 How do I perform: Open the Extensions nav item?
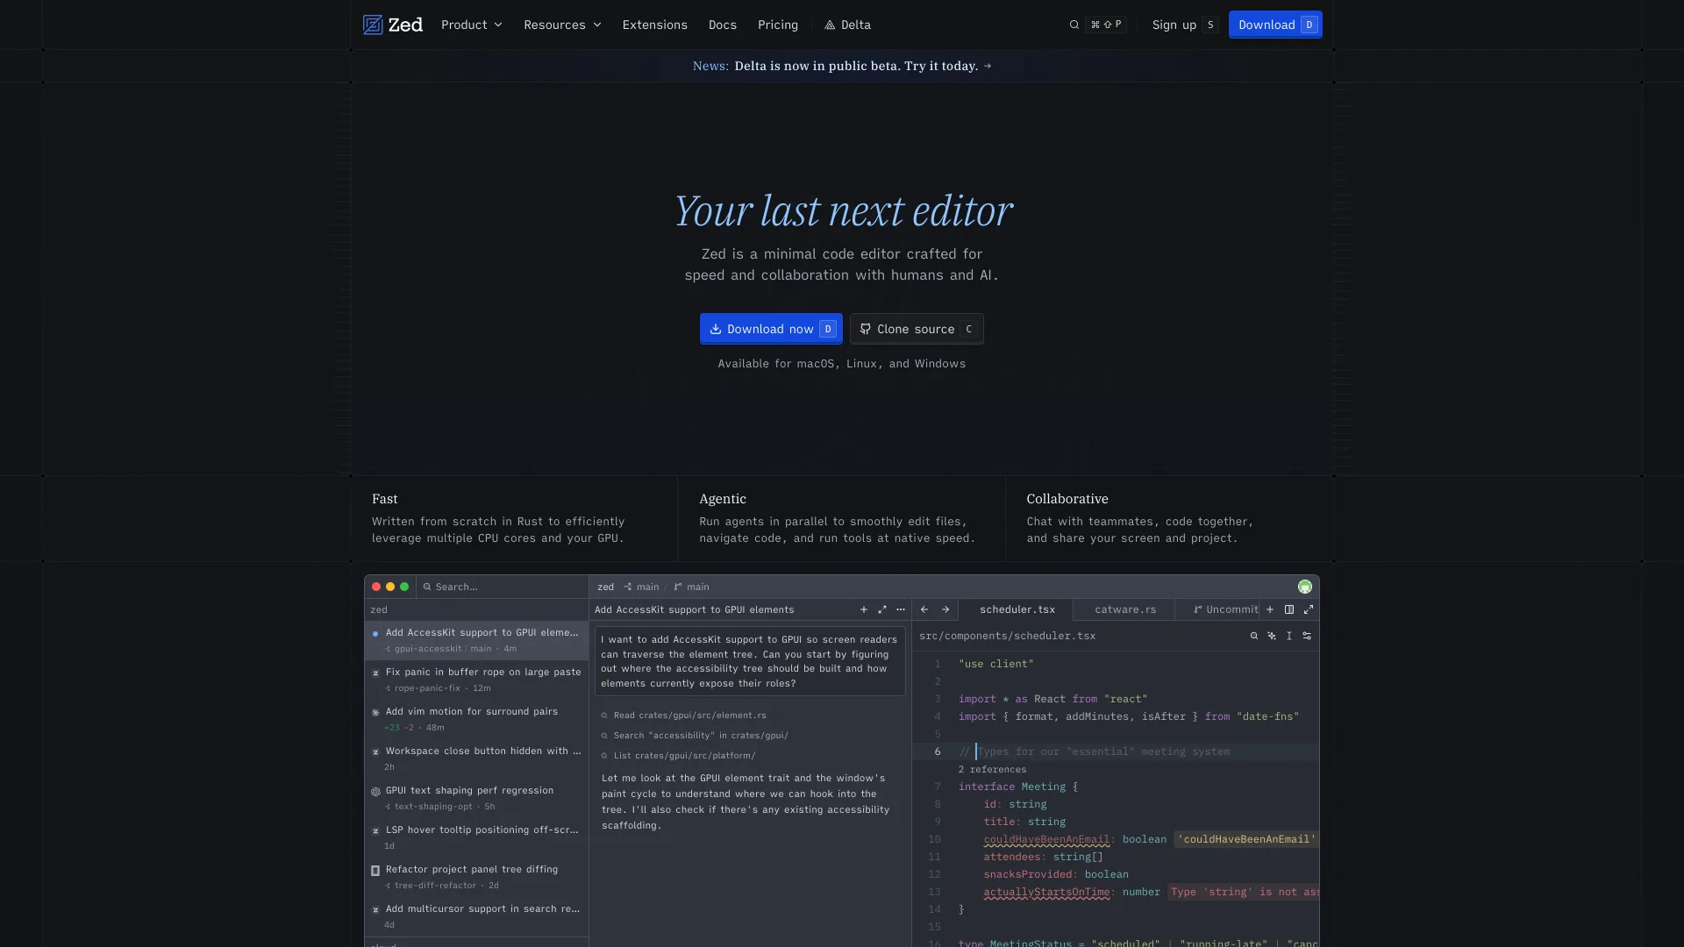click(x=655, y=25)
